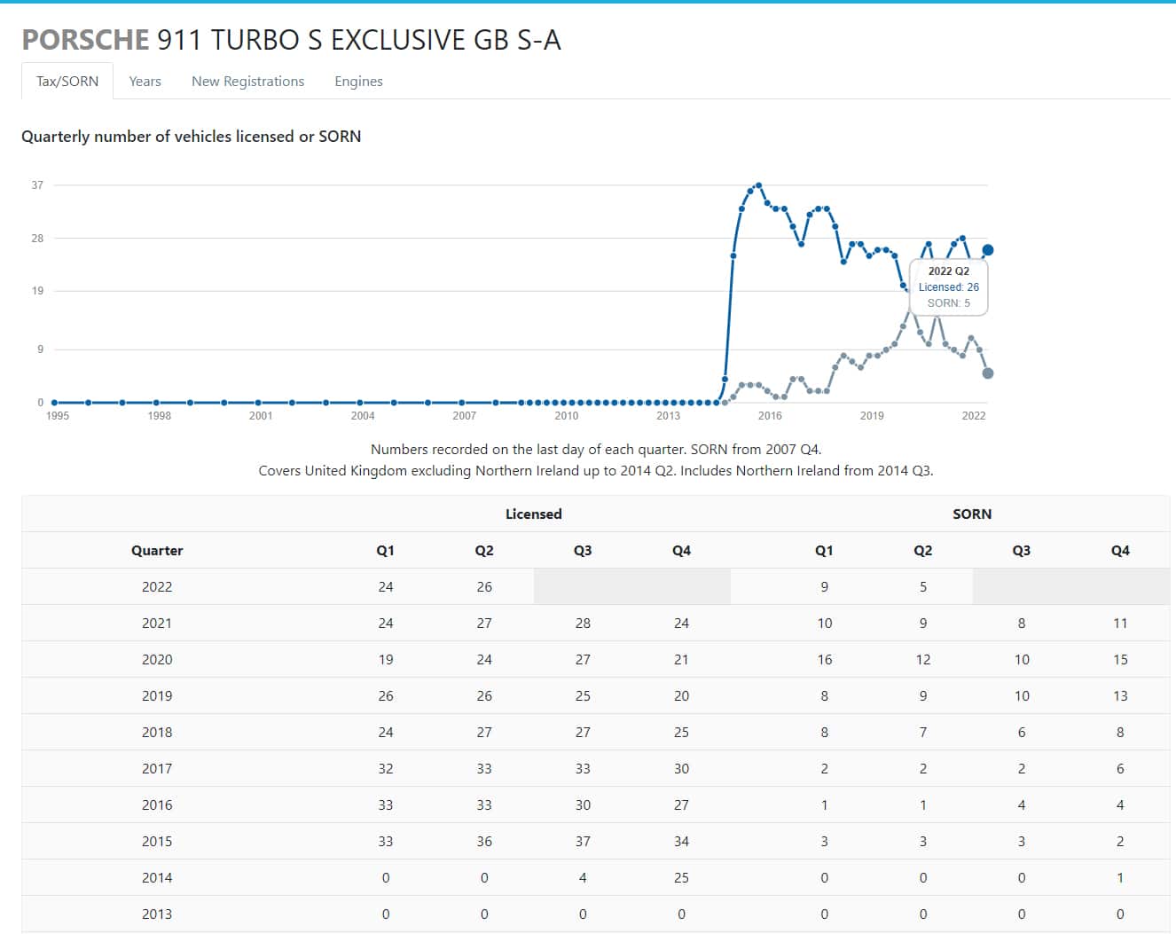
Task: Click the peak Licensed point at 37
Action: pos(758,185)
